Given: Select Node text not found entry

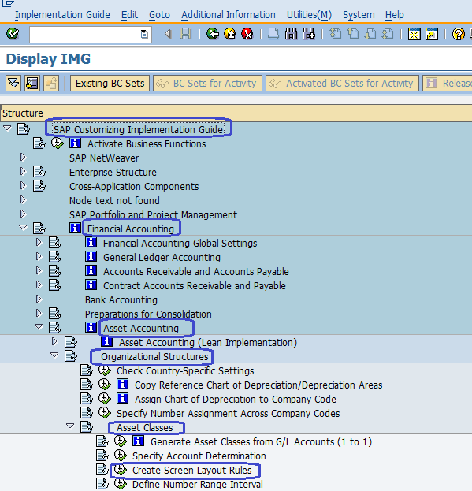Looking at the screenshot, I should [114, 200].
